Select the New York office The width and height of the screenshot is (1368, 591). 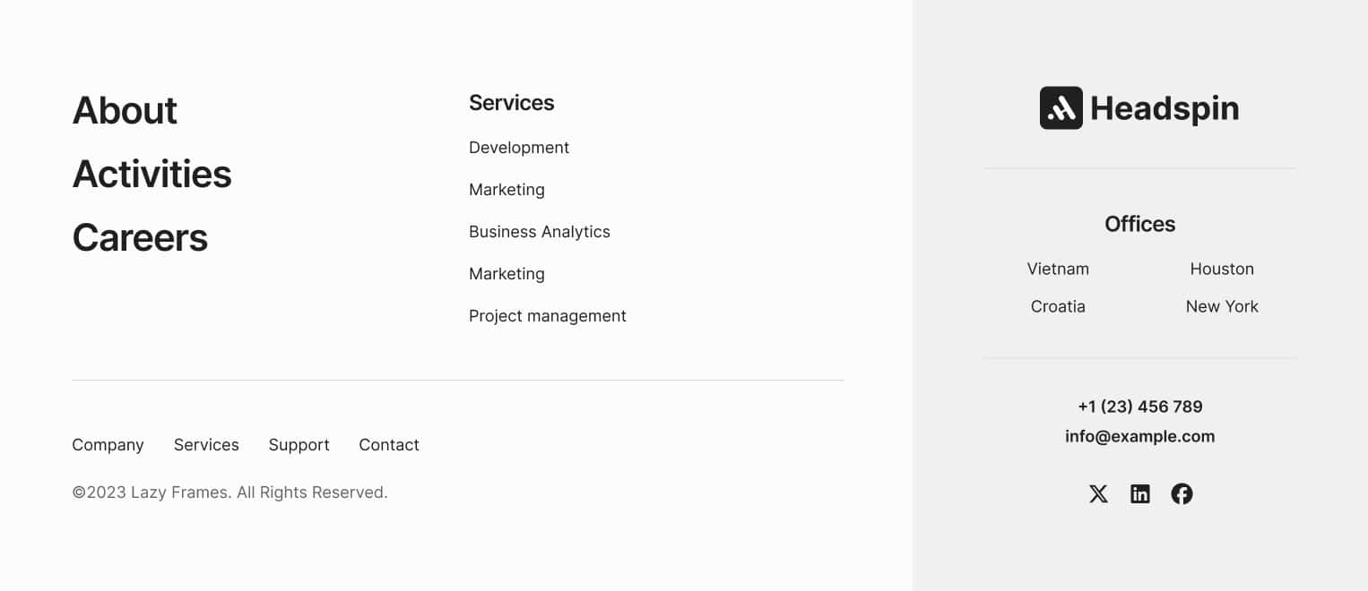[1222, 306]
